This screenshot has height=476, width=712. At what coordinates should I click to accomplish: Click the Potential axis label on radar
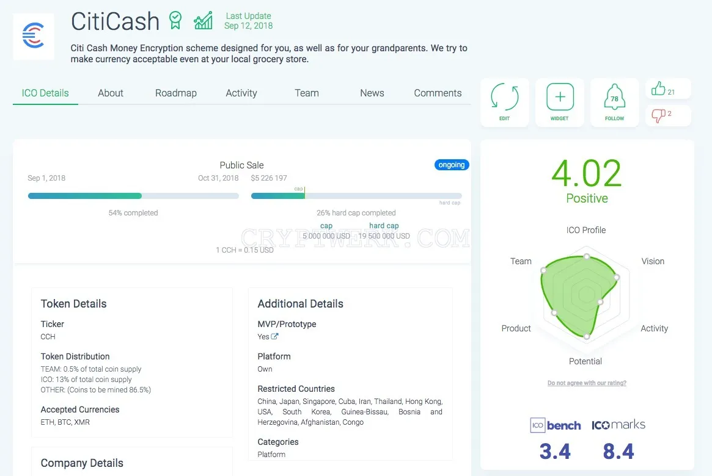pos(585,361)
